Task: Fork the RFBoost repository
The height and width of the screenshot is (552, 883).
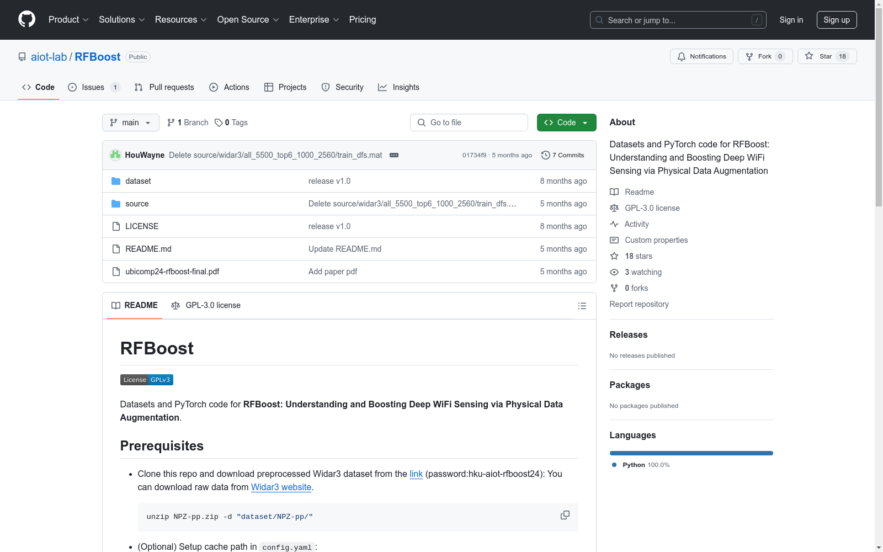Action: click(x=765, y=56)
